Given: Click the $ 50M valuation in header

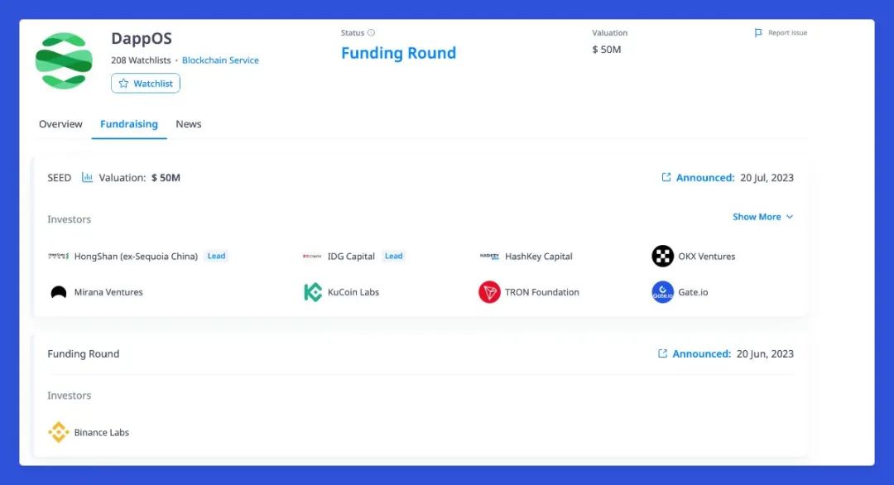Looking at the screenshot, I should [x=606, y=50].
